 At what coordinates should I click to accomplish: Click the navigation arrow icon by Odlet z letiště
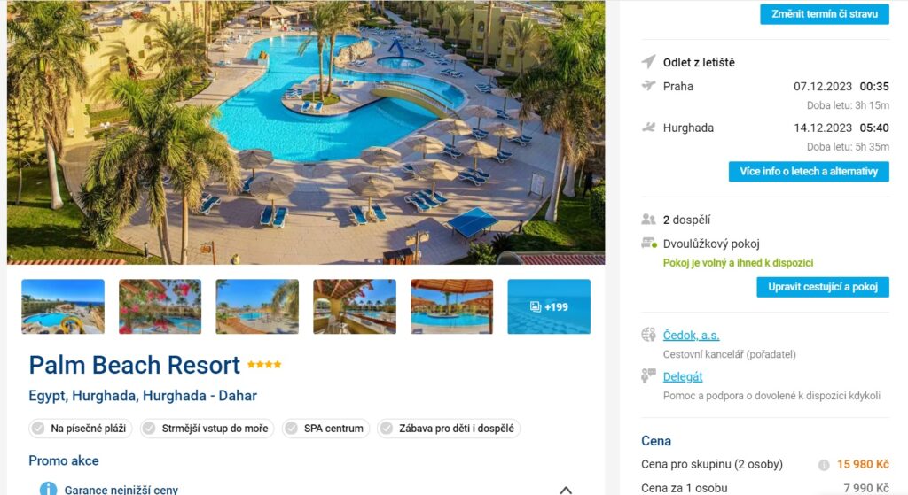pos(648,61)
